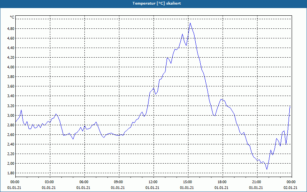This screenshot has width=307, height=192.
Task: Click the 03:00 time label
Action: point(50,182)
